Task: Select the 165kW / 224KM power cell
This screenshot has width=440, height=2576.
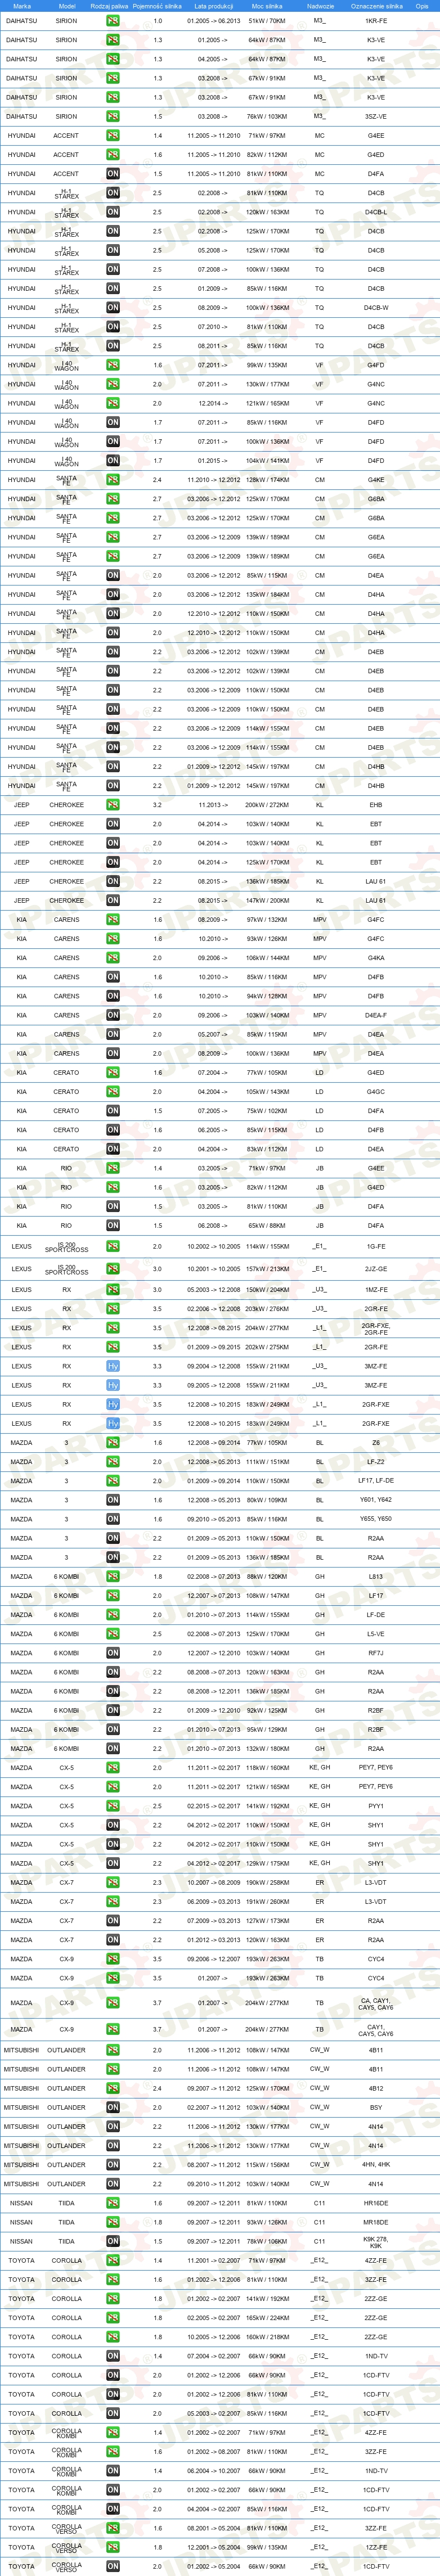Action: tap(267, 2318)
